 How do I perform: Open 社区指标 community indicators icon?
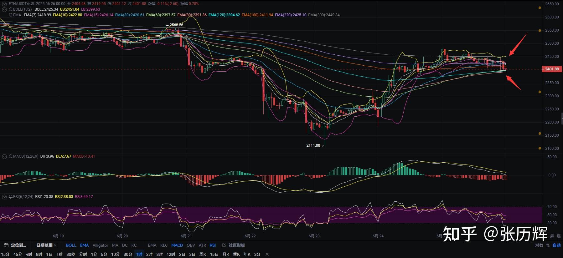224,245
